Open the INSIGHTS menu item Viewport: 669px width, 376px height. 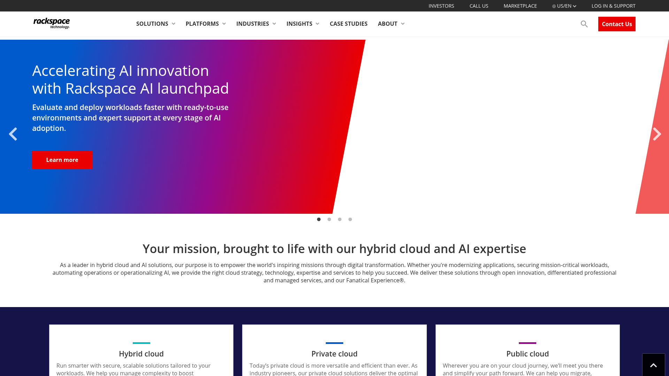point(302,24)
